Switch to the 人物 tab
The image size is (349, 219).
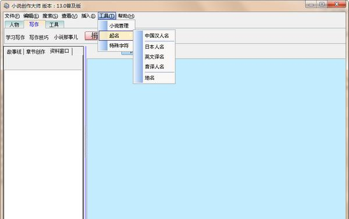[14, 24]
